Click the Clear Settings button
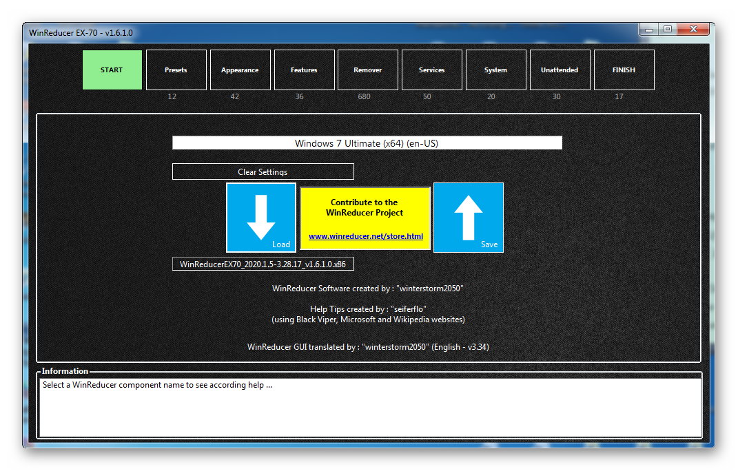This screenshot has height=471, width=738. pos(263,171)
